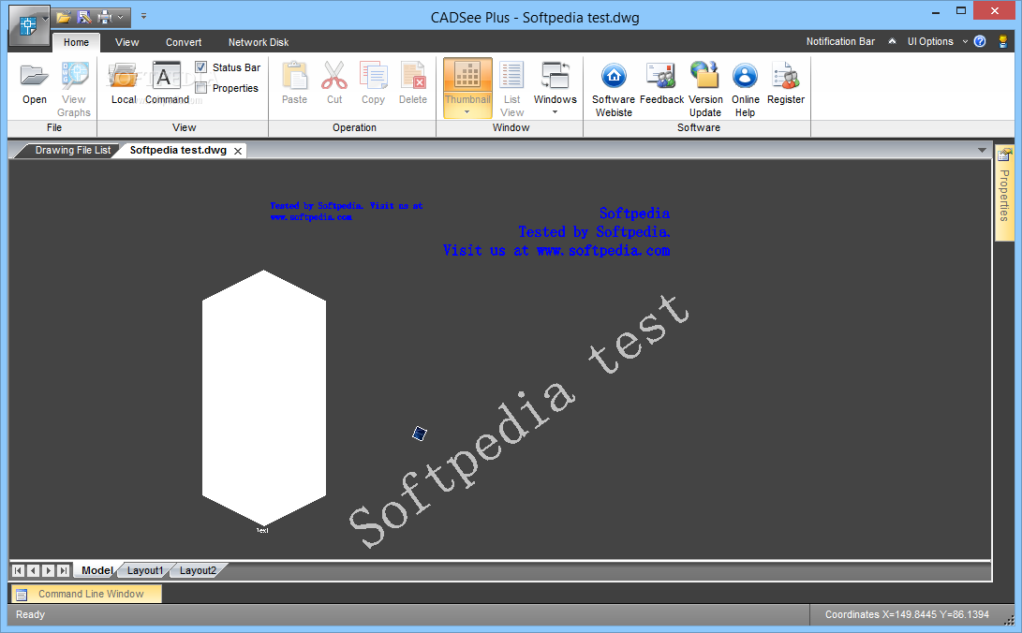The image size is (1022, 633).
Task: Expand the Thumbnail dropdown arrow
Action: click(467, 112)
